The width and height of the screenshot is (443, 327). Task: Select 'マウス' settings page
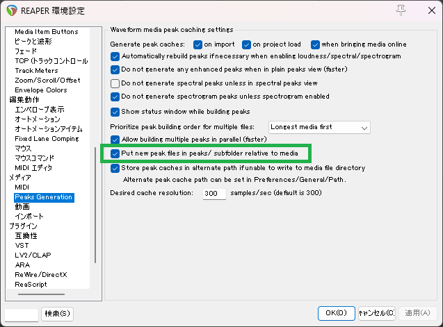23,149
